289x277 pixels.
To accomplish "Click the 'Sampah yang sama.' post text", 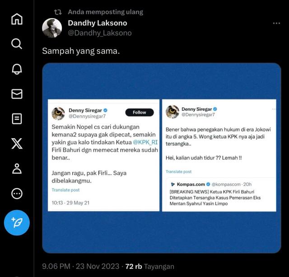I will pos(81,51).
